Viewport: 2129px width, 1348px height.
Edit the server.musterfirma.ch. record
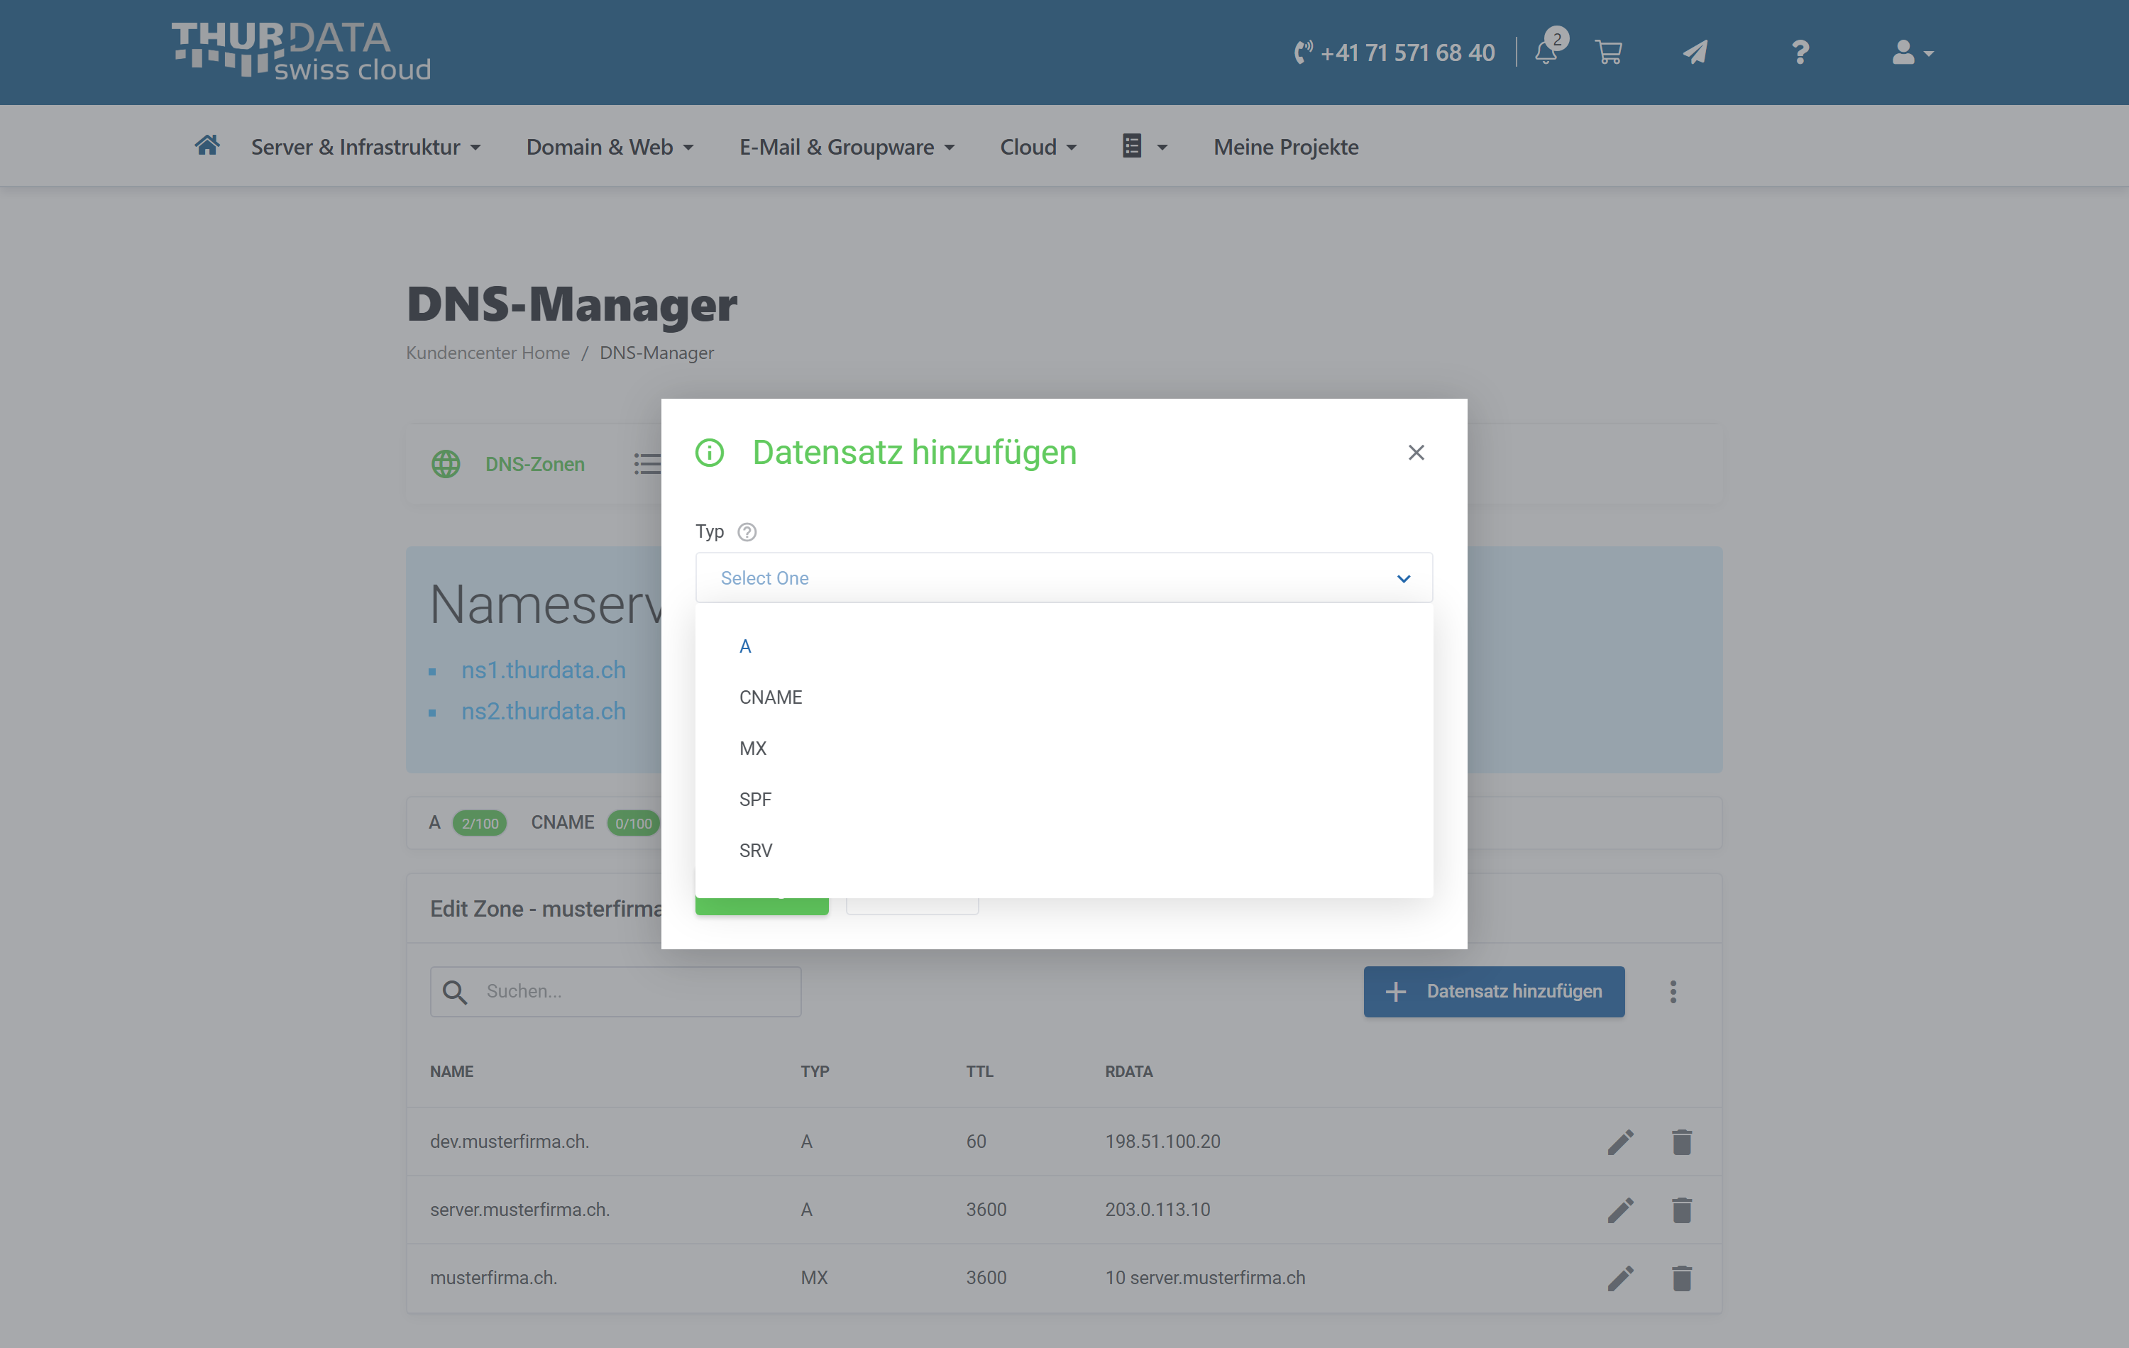pos(1621,1210)
